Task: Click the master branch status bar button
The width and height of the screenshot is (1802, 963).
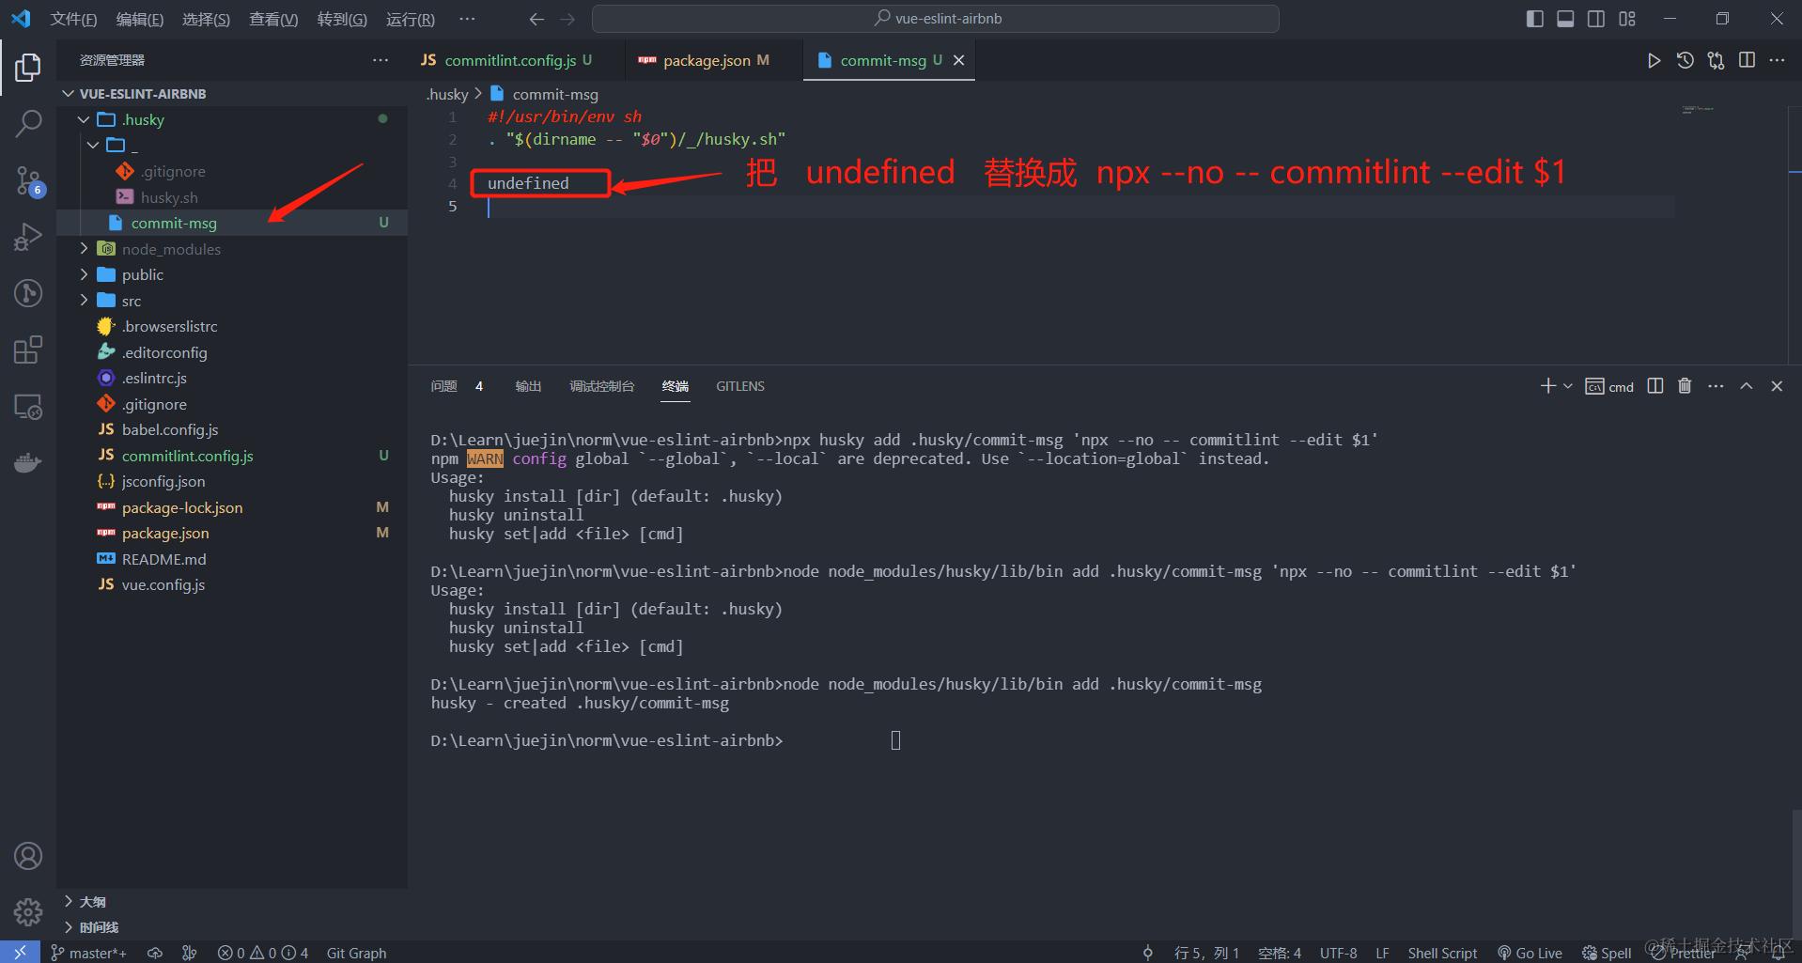Action: point(88,953)
